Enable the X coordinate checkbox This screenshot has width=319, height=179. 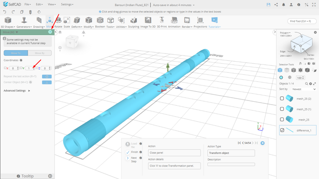pos(5,68)
